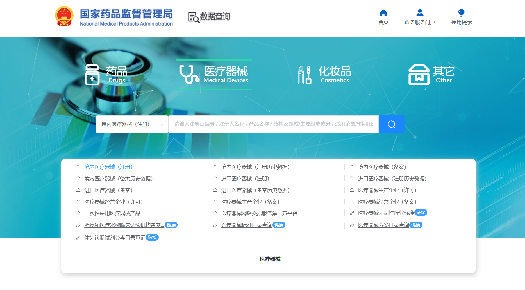525x290 pixels.
Task: Click the Cosmetics bottle and mascara icon
Action: click(304, 75)
